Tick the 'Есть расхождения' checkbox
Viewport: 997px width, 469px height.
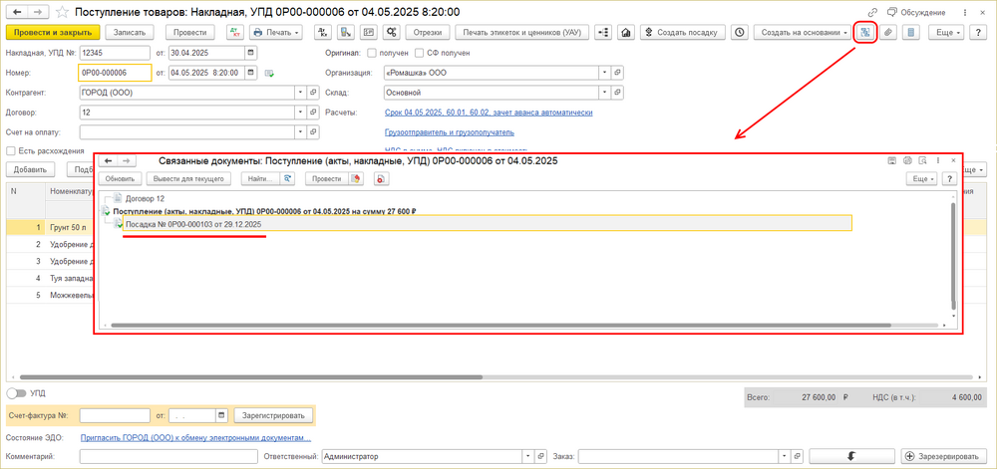11,151
